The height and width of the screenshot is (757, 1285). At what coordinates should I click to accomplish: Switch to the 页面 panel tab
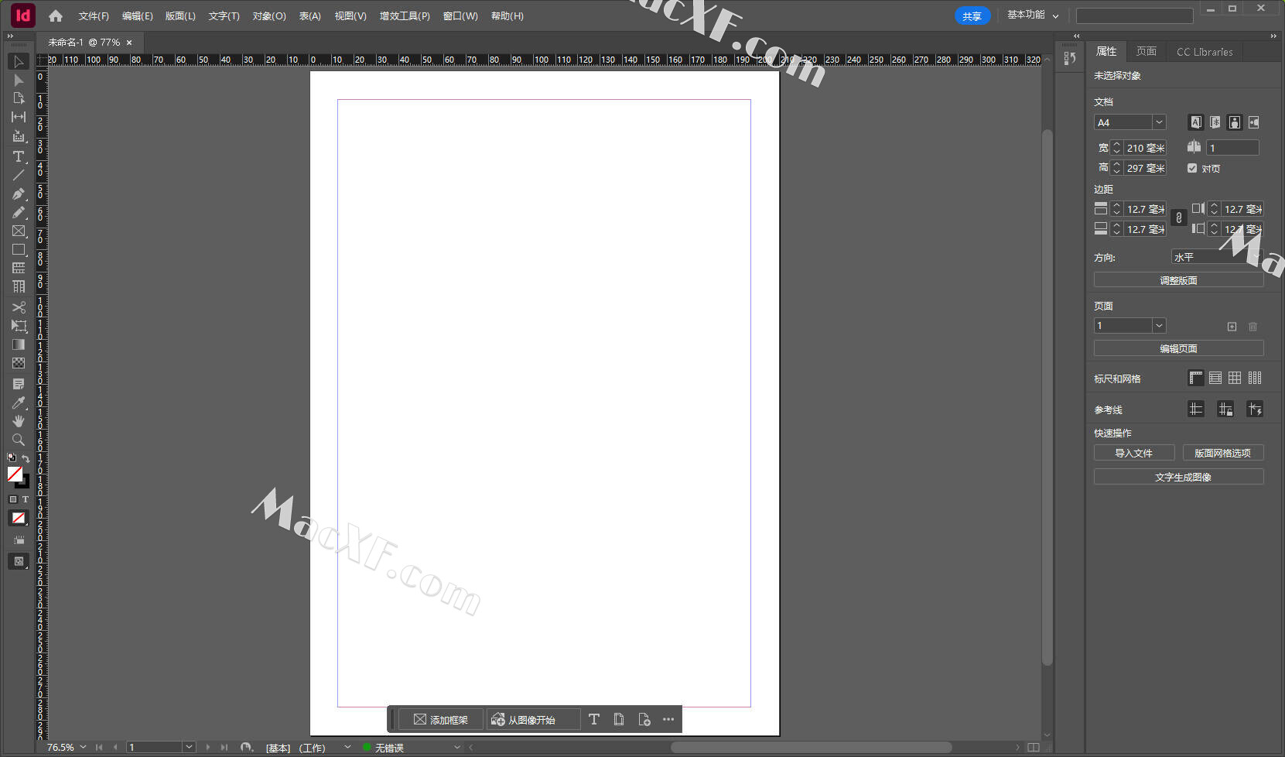[x=1146, y=51]
